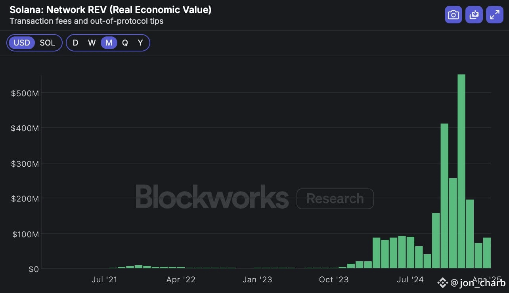Click the bar just above $400M
This screenshot has width=509, height=293.
point(444,196)
